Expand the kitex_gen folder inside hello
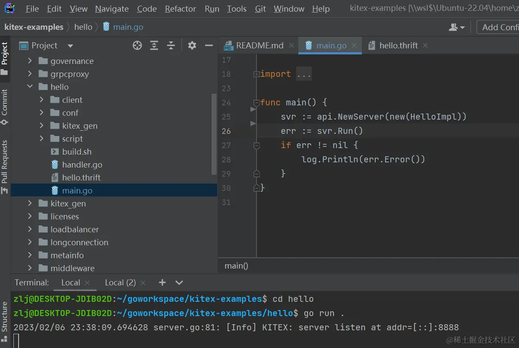Screen dimensions: 519x348 tap(41, 126)
